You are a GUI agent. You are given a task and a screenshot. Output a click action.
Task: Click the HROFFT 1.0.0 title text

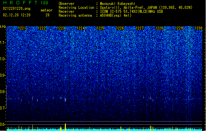(26, 3)
